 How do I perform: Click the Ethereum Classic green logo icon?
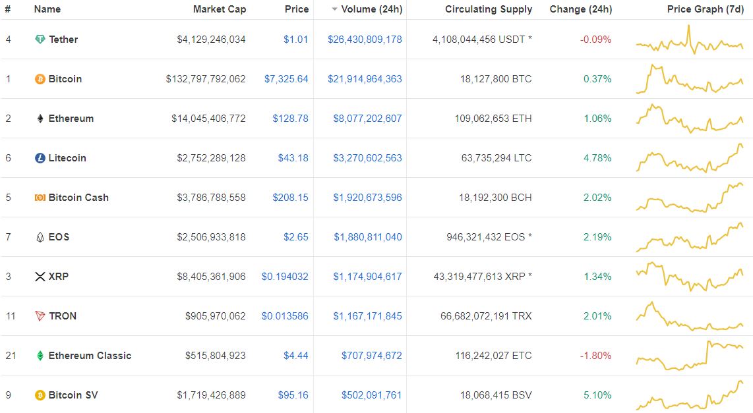(40, 356)
